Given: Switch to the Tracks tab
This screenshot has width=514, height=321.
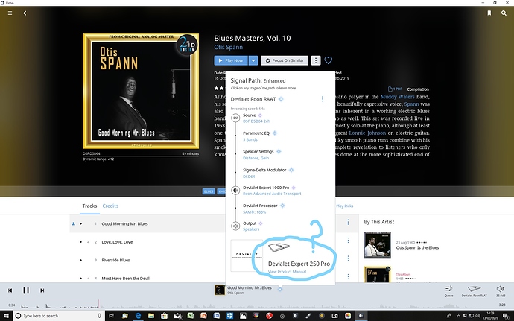Looking at the screenshot, I should click(x=89, y=206).
